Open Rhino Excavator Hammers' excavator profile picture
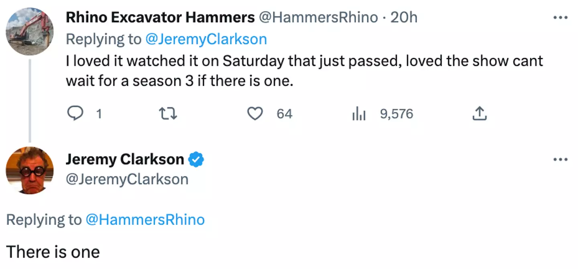 pos(29,31)
